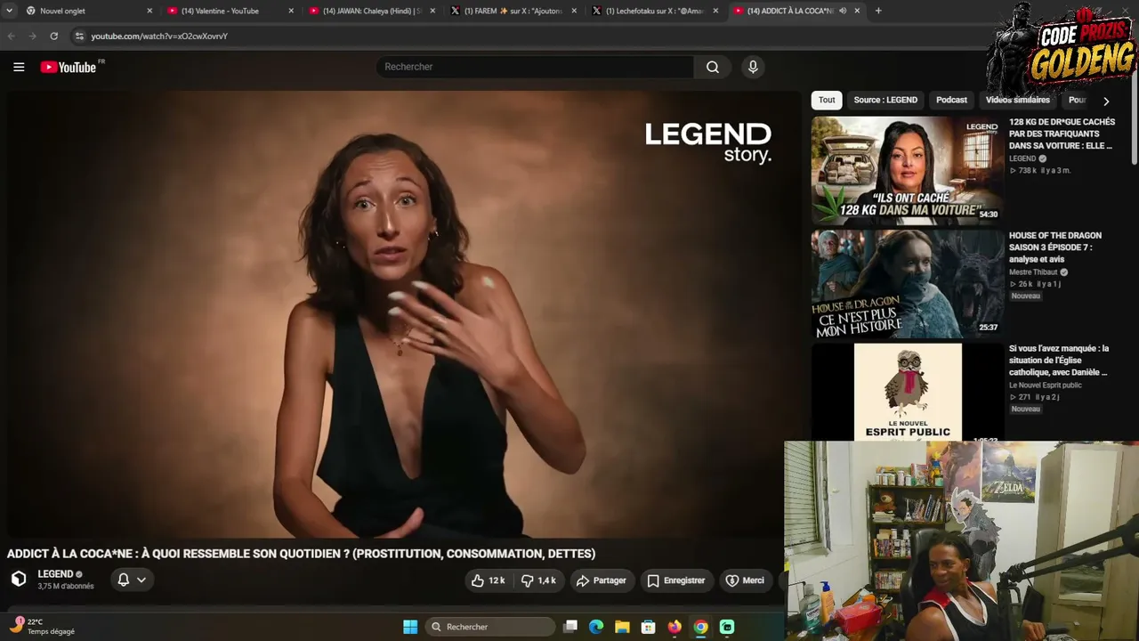
Task: Open HOUSE OF THE DRAGON SAISON 3 title
Action: tap(1054, 247)
